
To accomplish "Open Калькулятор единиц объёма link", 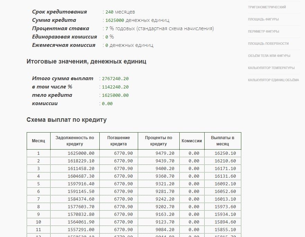I will click(273, 80).
